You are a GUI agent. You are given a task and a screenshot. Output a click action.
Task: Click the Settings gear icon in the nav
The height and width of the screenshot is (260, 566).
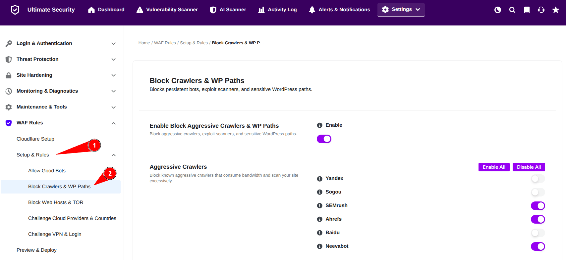pos(385,10)
